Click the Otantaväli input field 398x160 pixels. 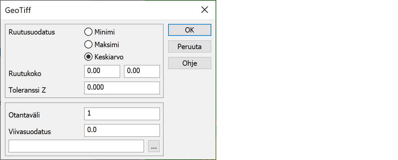click(122, 114)
